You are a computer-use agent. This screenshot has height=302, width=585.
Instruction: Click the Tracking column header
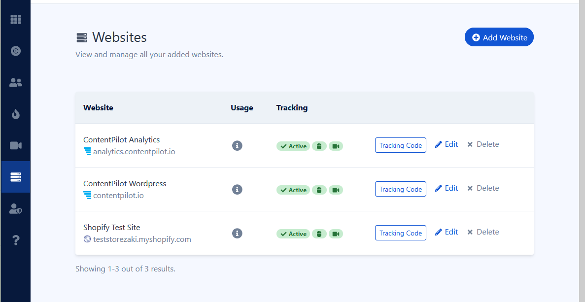292,108
